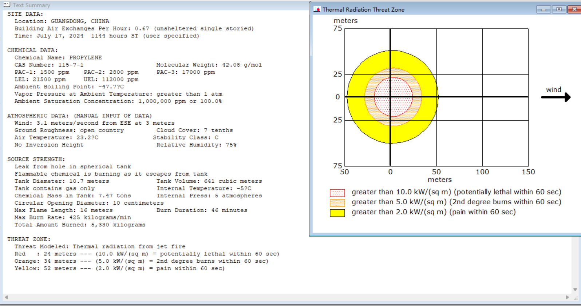581x306 pixels.
Task: Click 'Wind: 3.1 meters/second from ESE' line
Action: point(95,123)
